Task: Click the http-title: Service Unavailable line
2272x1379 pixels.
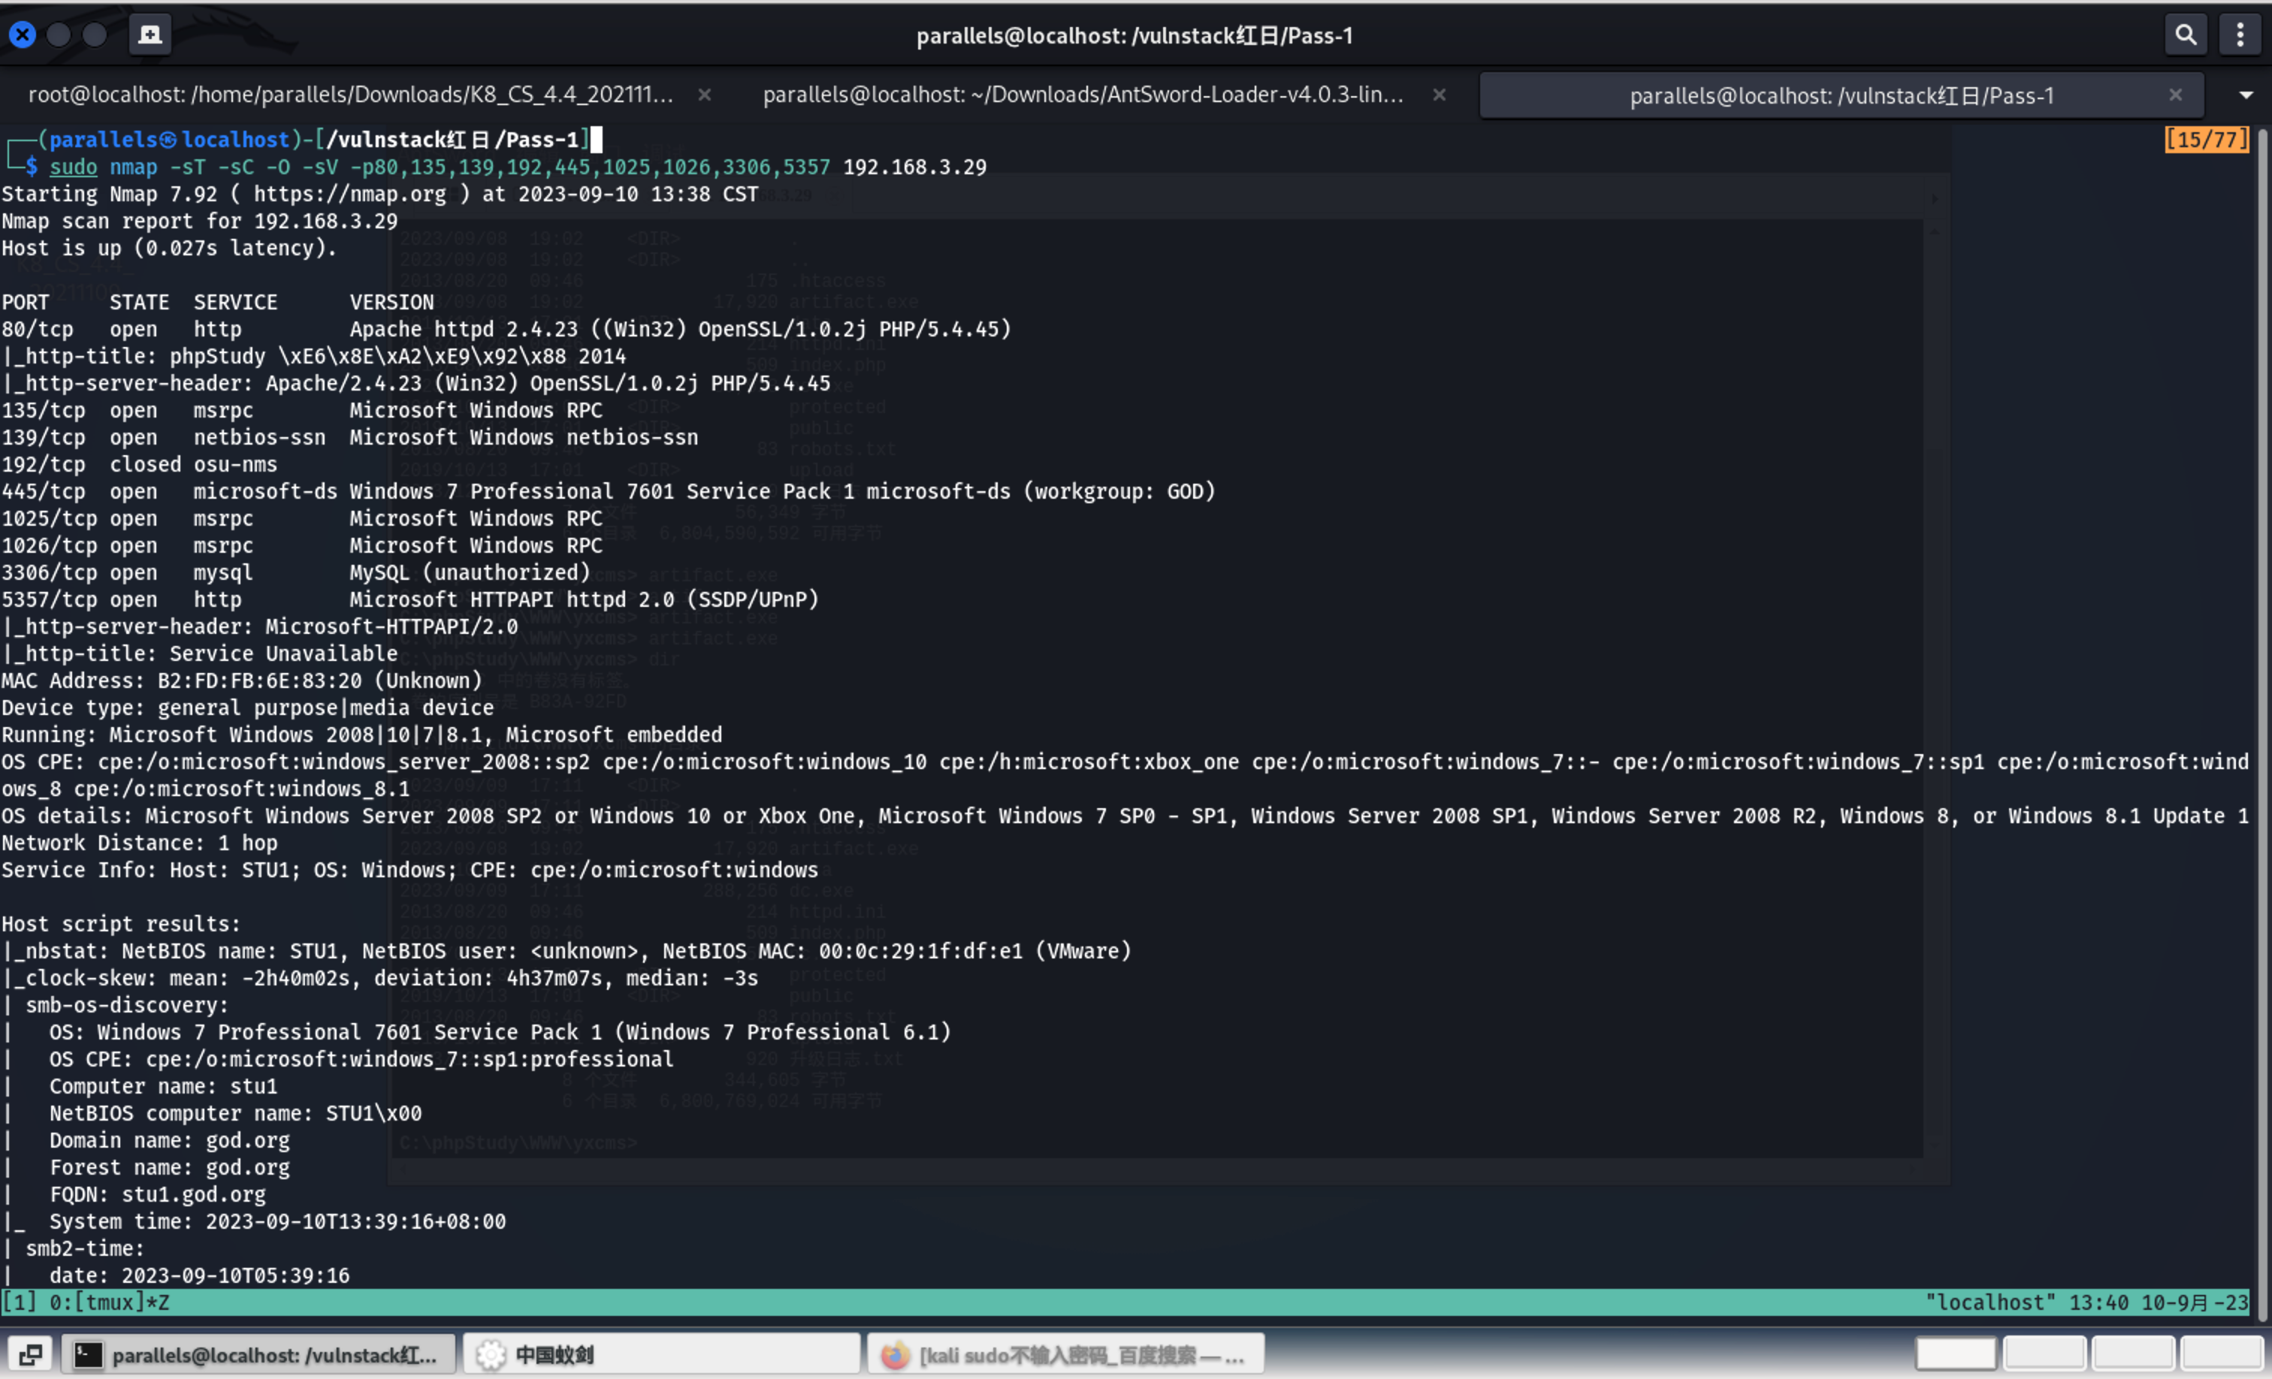Action: coord(199,653)
